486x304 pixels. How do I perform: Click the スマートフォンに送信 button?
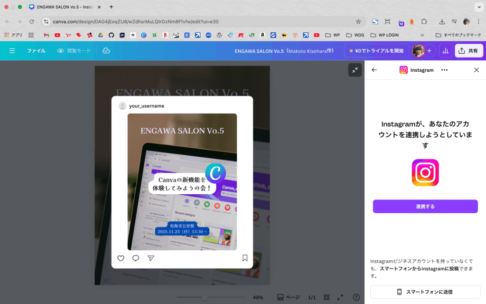pos(425,292)
